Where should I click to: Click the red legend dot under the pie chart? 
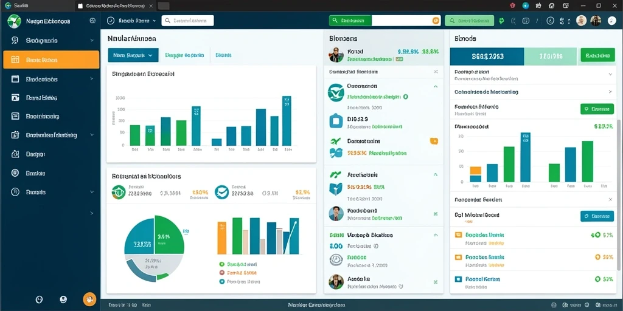click(222, 273)
